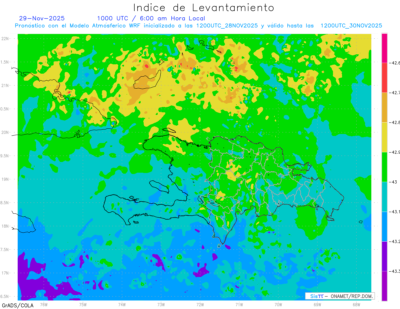Click the "SisTT - ONAMET/REP.DOM." label box

[340, 296]
